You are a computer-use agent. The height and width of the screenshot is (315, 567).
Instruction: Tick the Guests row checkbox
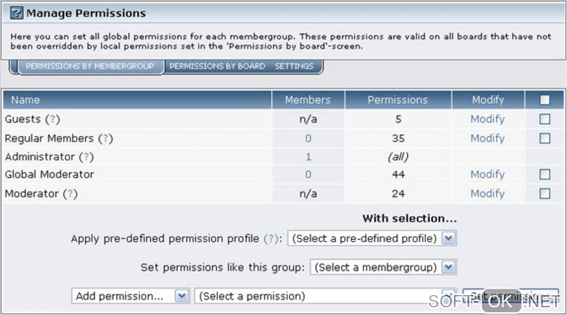(x=545, y=119)
